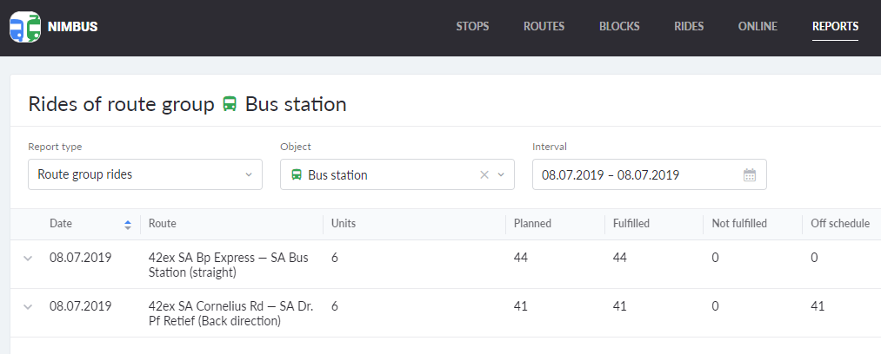Viewport: 881px width, 354px height.
Task: Click bus icon inside Object field
Action: (297, 175)
